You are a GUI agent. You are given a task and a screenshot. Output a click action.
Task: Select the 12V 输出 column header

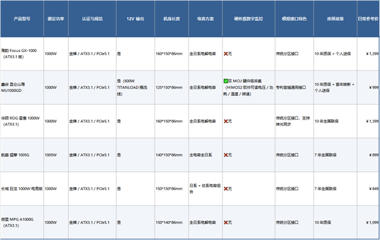[136, 18]
